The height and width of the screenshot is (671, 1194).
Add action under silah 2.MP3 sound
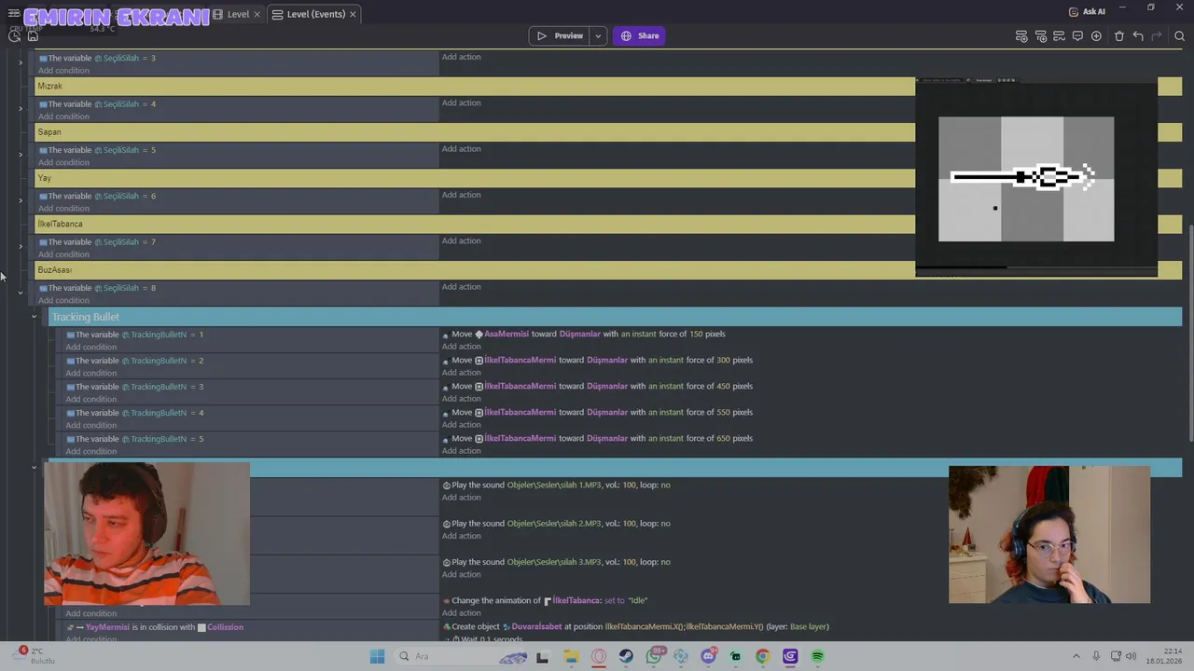[x=461, y=536]
